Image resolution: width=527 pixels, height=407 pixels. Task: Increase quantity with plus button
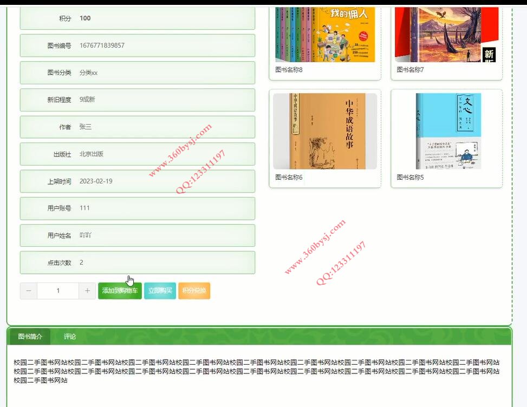[87, 291]
